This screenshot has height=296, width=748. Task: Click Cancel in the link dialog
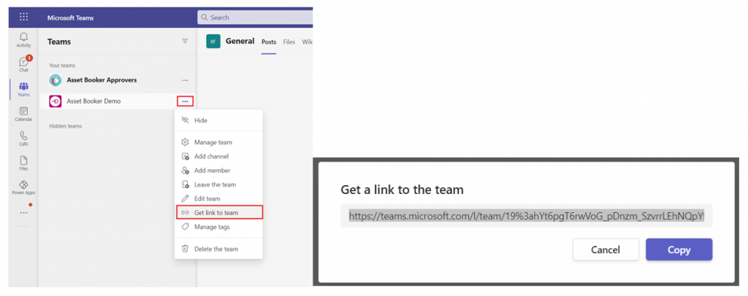coord(606,250)
